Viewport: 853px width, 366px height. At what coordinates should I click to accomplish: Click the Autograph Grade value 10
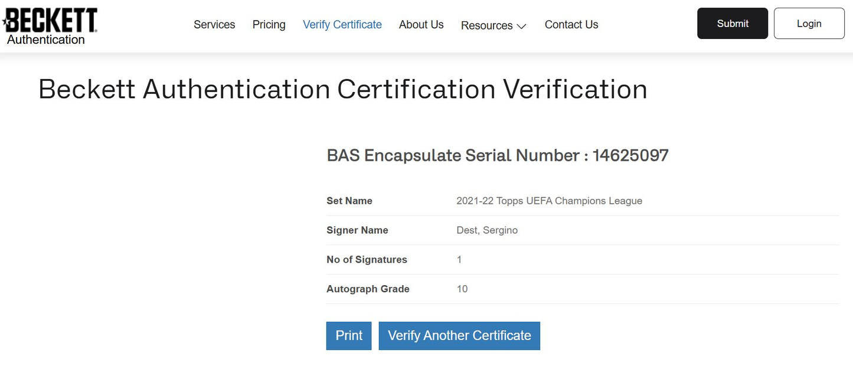(x=462, y=289)
